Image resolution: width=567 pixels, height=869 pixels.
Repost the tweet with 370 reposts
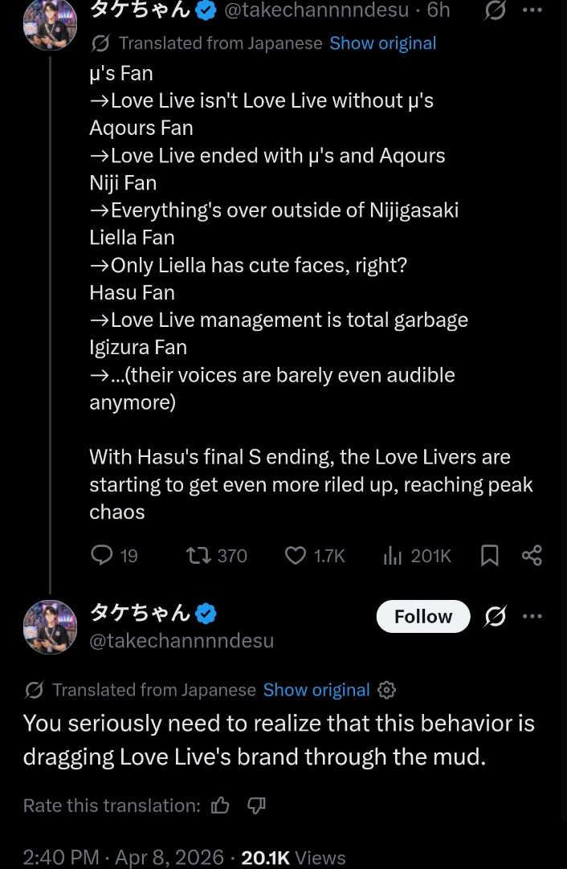[x=197, y=555]
